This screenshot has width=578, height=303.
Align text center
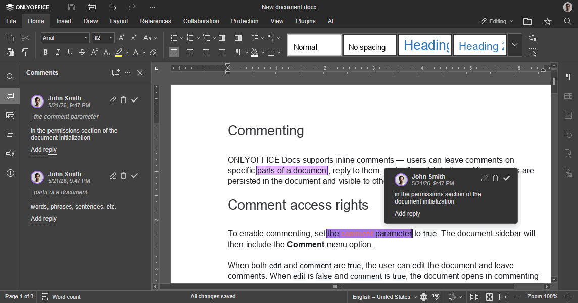coord(190,53)
